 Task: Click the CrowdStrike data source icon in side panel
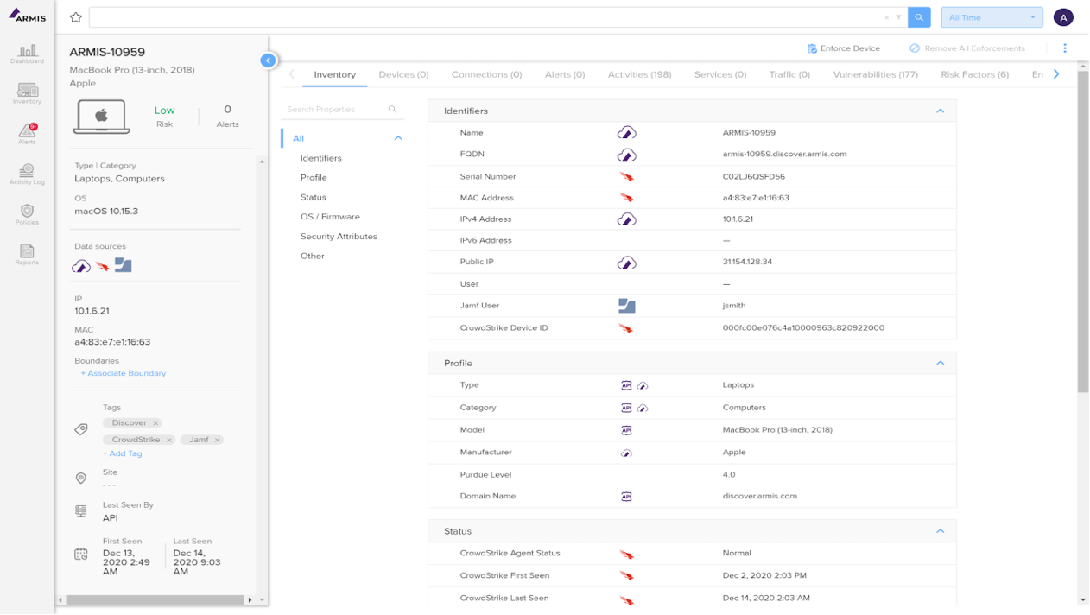point(103,266)
